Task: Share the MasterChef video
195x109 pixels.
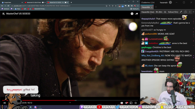Action: coord(137,14)
